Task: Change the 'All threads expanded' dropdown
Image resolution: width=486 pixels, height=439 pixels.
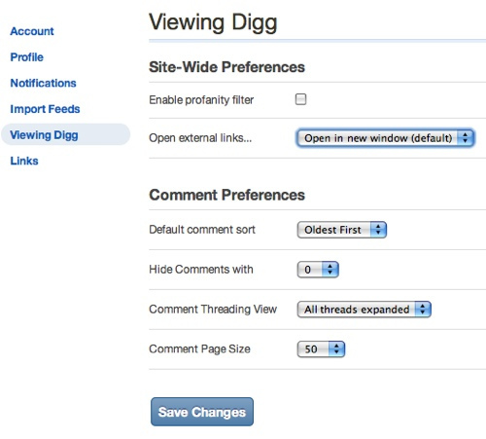Action: 364,310
